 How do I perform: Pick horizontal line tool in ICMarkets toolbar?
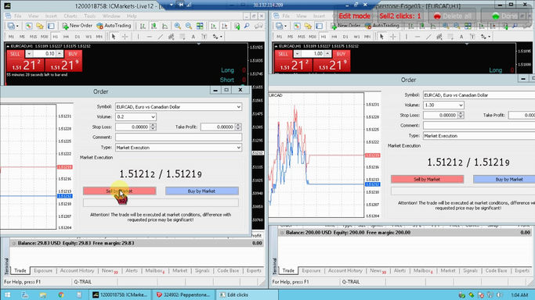(149, 37)
